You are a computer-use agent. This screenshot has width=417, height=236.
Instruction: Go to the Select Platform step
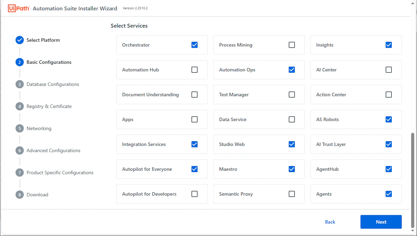(x=43, y=40)
